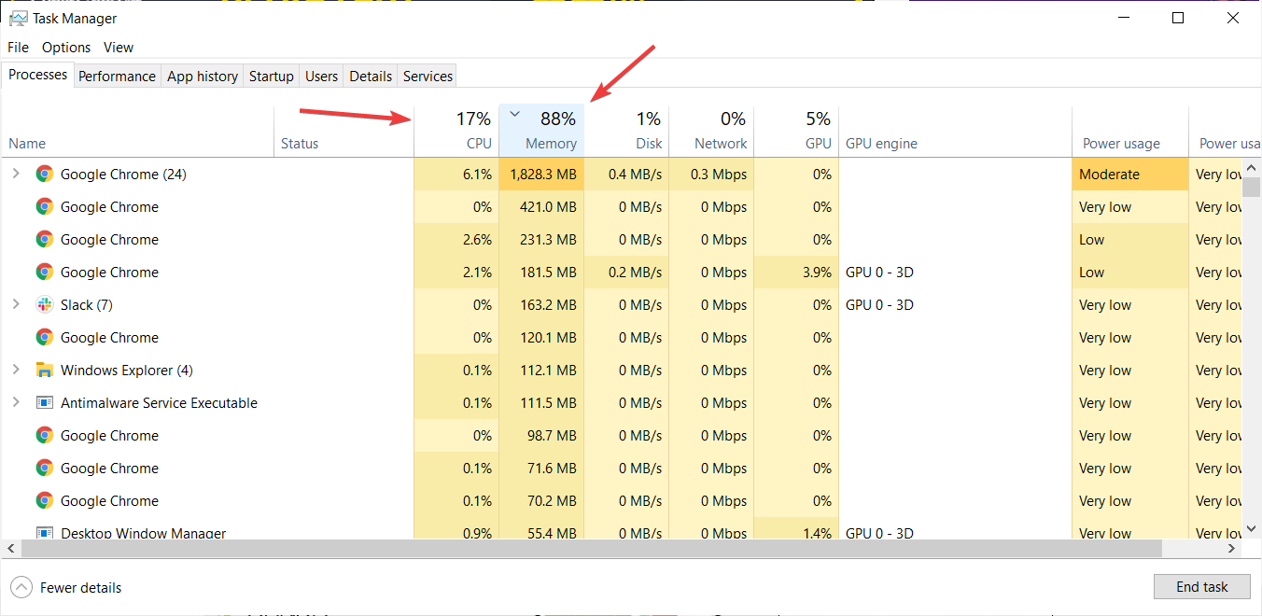This screenshot has width=1262, height=616.
Task: Click the Google Chrome icon in processes list
Action: click(44, 174)
